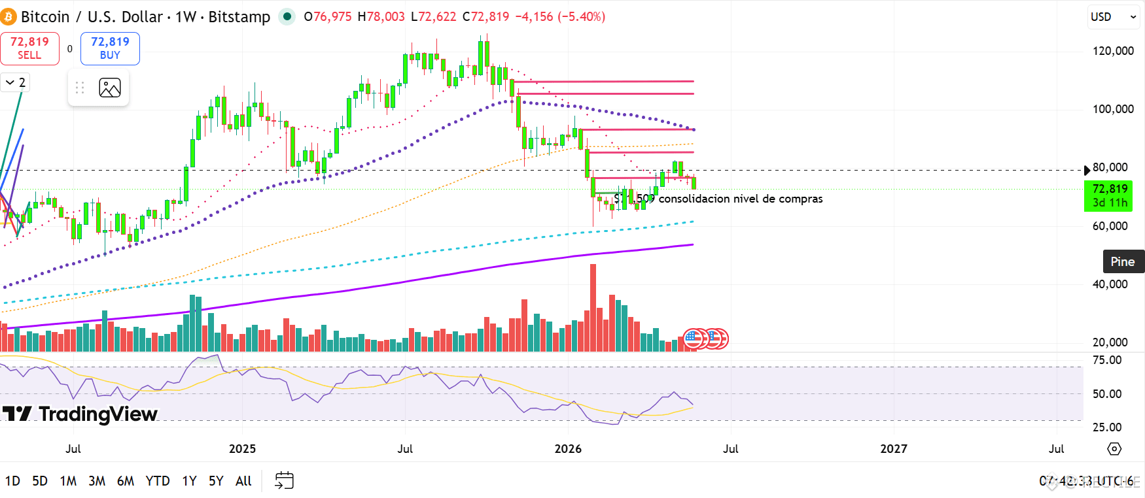Select the YTD time range
Screen dimensions: 1145x498
pyautogui.click(x=158, y=481)
